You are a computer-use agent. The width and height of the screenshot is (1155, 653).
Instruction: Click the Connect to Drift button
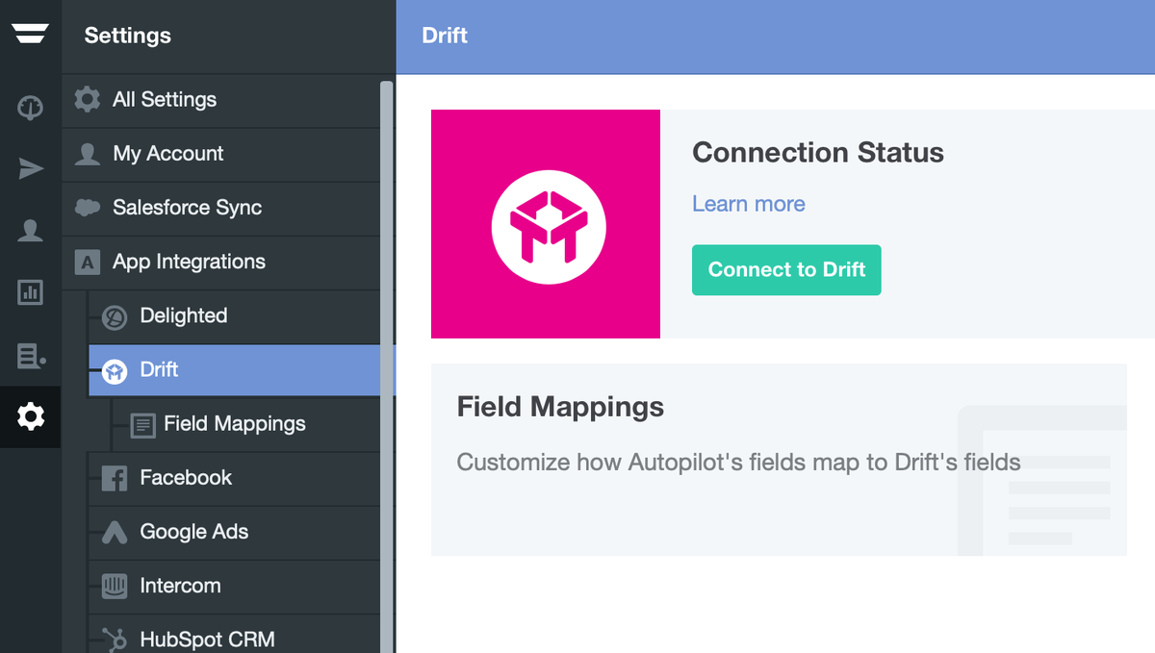click(786, 270)
